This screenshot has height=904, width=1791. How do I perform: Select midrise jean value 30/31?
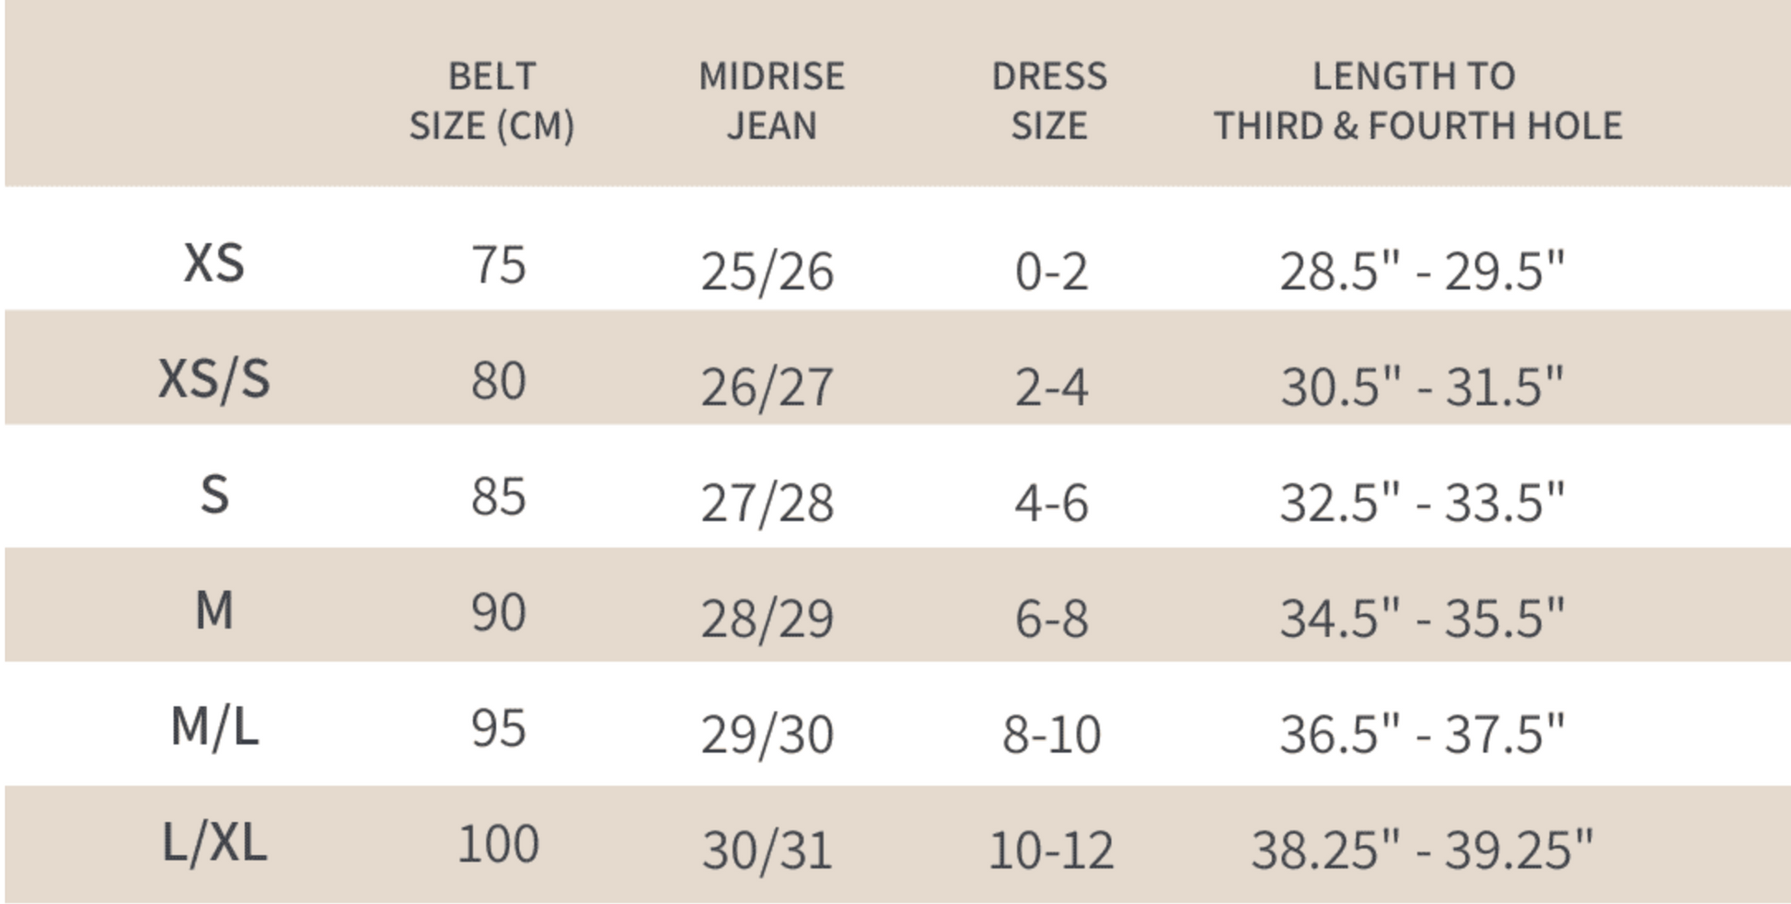(x=767, y=850)
